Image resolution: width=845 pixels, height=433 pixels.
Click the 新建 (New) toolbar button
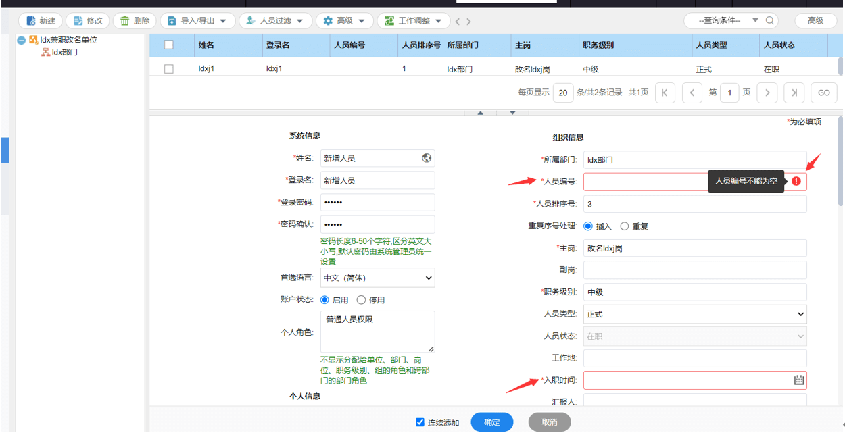(x=40, y=21)
